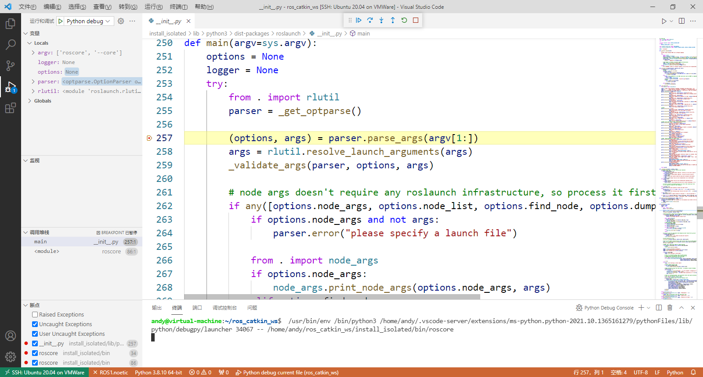
Task: Toggle Uncaught Exceptions breakpoint
Action: point(35,324)
